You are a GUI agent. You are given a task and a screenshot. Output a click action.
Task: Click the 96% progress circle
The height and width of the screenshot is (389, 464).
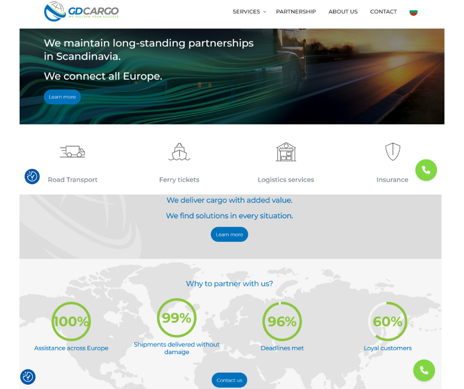click(x=282, y=321)
